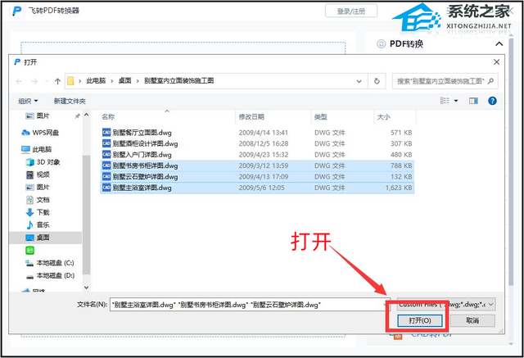Viewport: 524px width, 358px height.
Task: Click 别墅室内立面装饰施工图 breadcrumb segment
Action: click(x=178, y=81)
